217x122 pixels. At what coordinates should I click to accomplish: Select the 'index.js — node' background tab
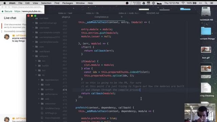[129, 13]
